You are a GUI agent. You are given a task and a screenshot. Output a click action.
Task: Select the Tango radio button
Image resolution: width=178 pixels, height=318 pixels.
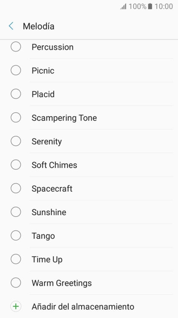coord(16,235)
